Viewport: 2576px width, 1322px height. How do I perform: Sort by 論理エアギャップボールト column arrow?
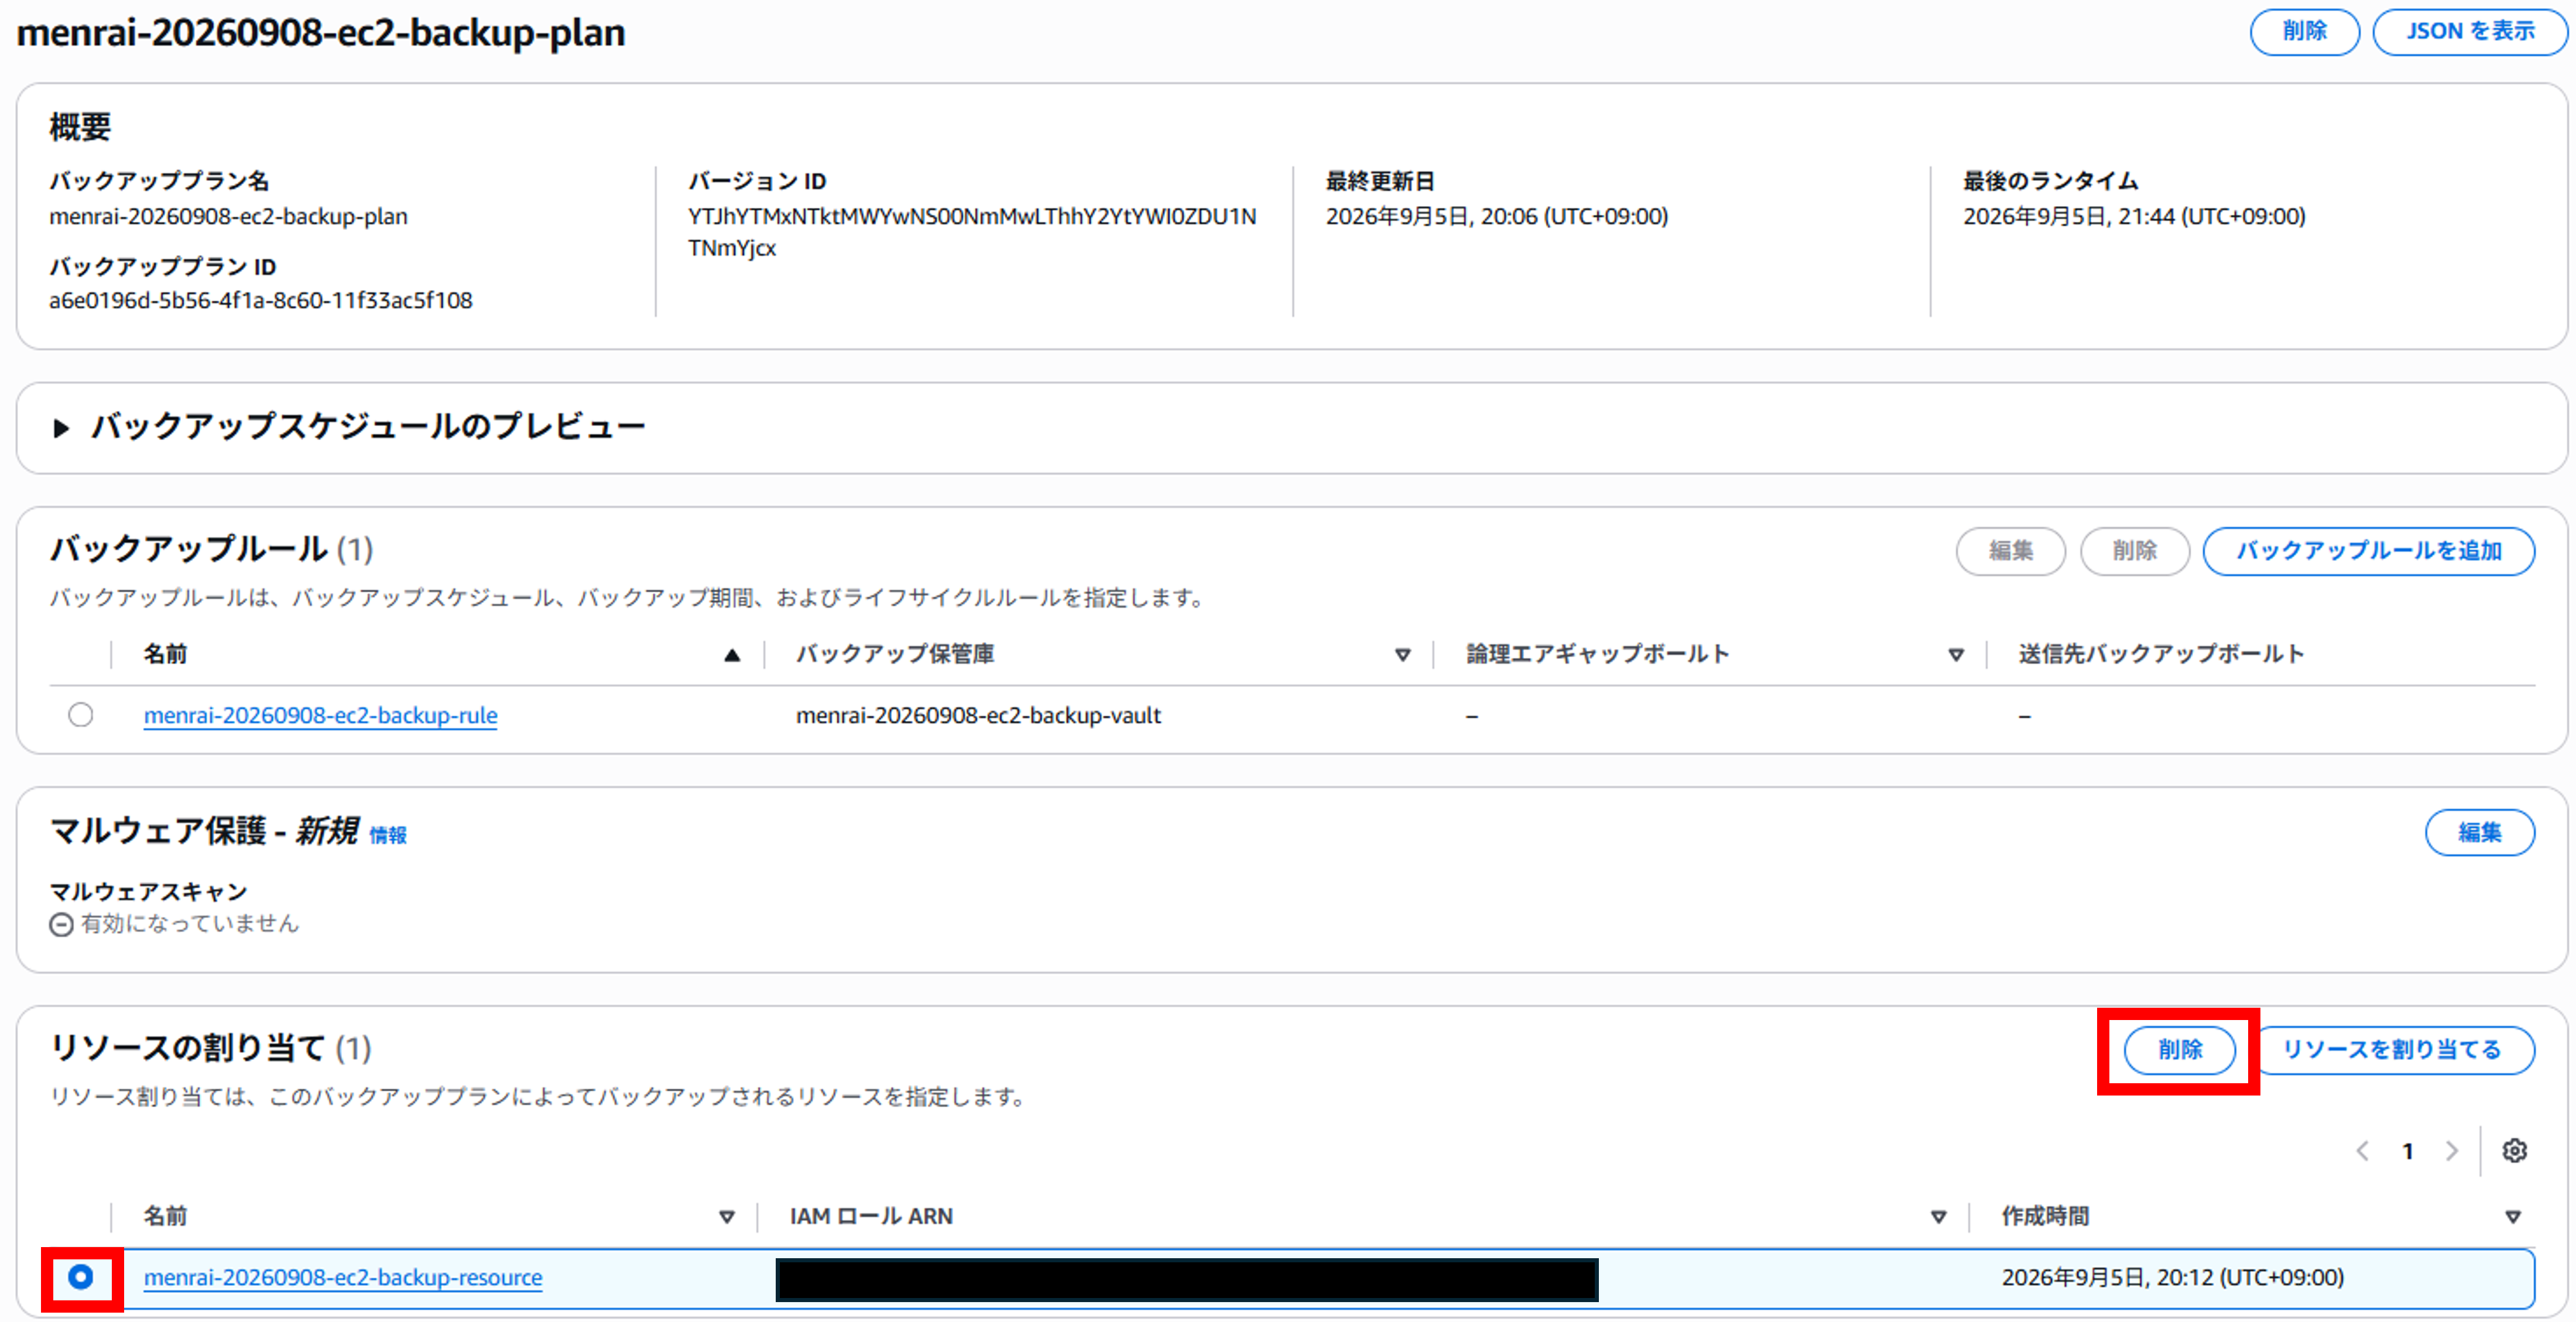[x=1956, y=654]
